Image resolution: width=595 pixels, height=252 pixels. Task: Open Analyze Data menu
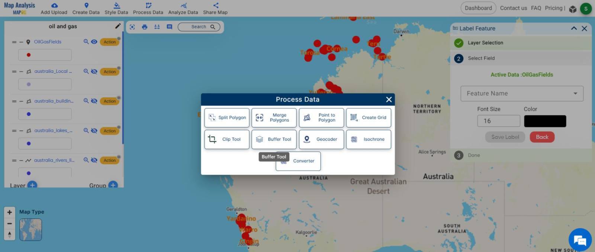click(183, 9)
